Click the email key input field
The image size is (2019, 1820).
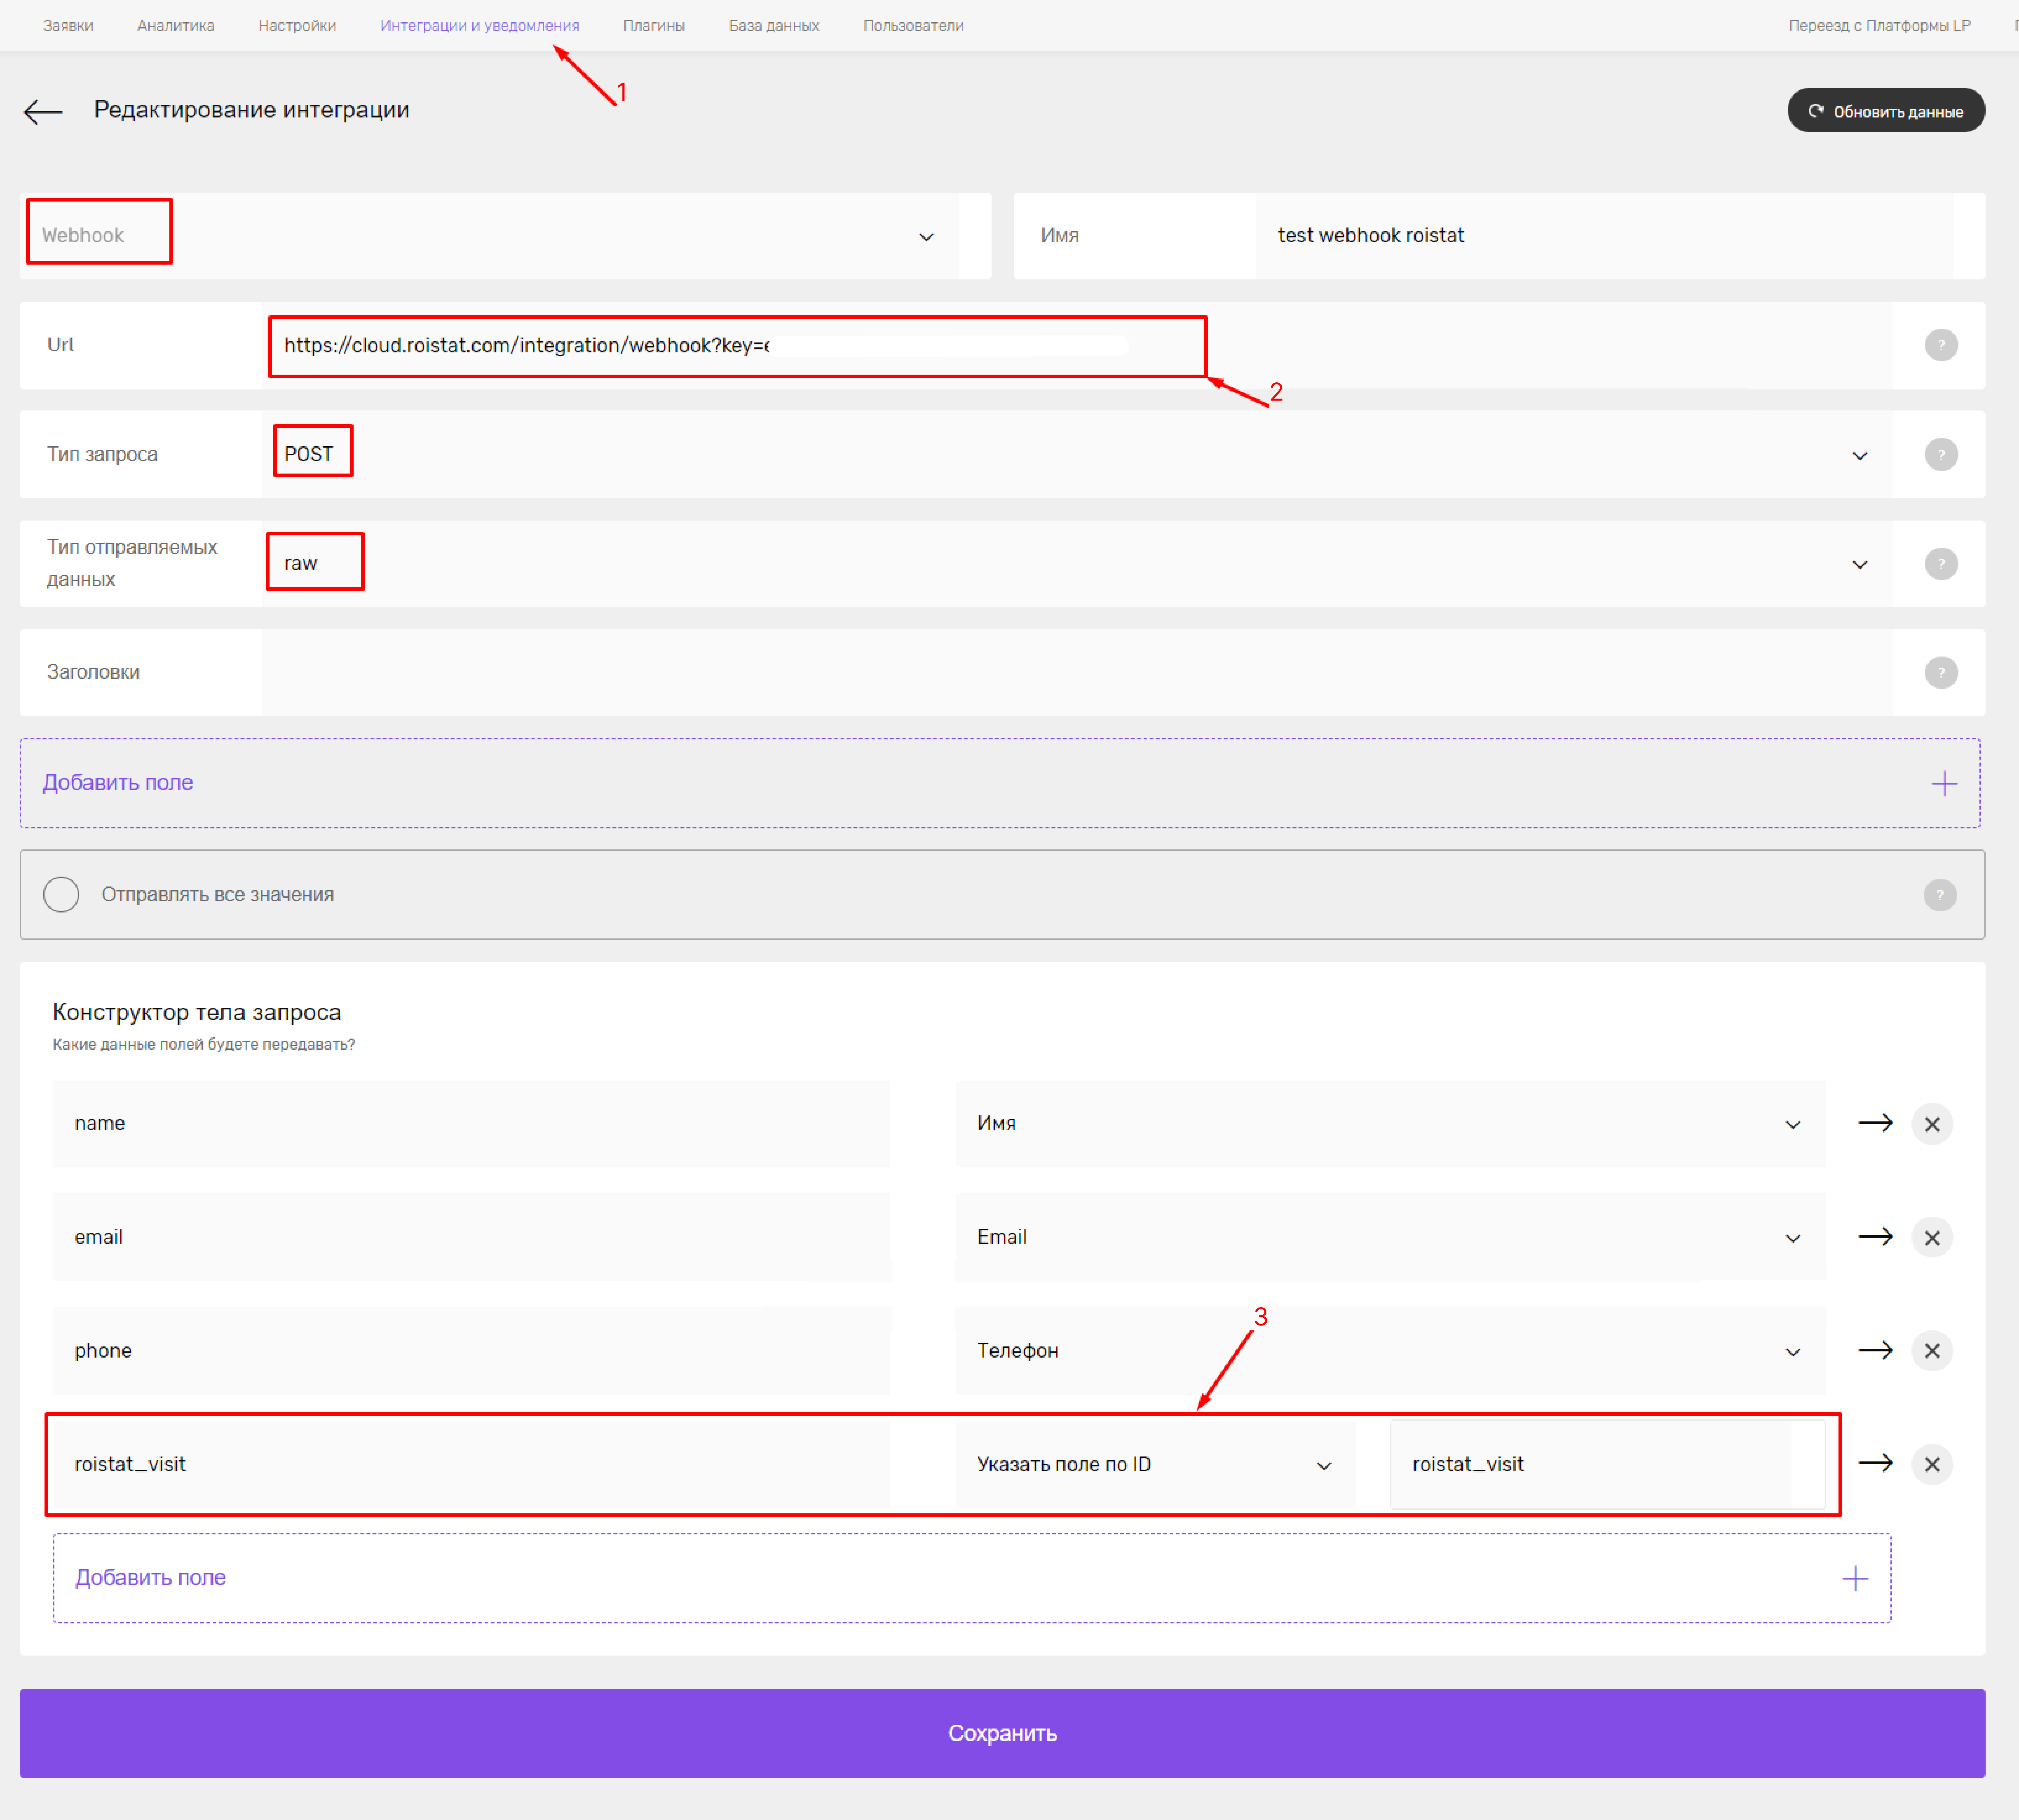point(471,1237)
